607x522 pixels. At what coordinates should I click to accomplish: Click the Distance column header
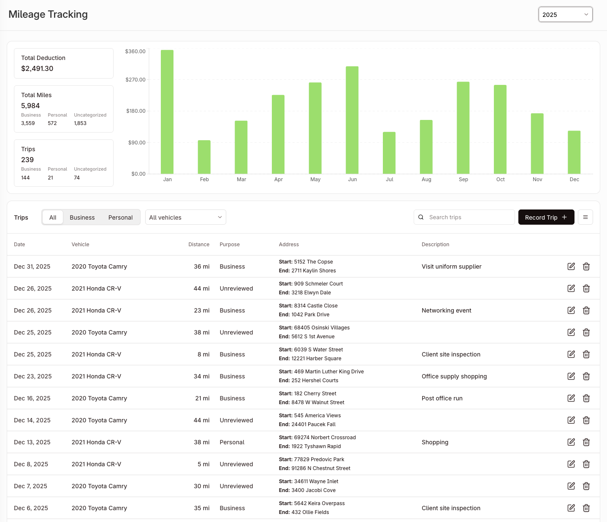[199, 245]
